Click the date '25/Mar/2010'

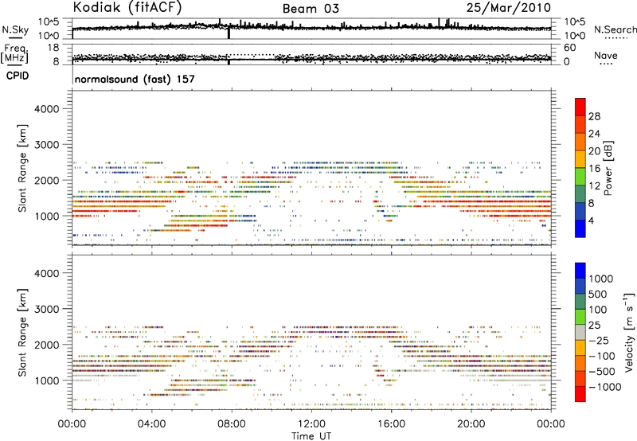509,8
